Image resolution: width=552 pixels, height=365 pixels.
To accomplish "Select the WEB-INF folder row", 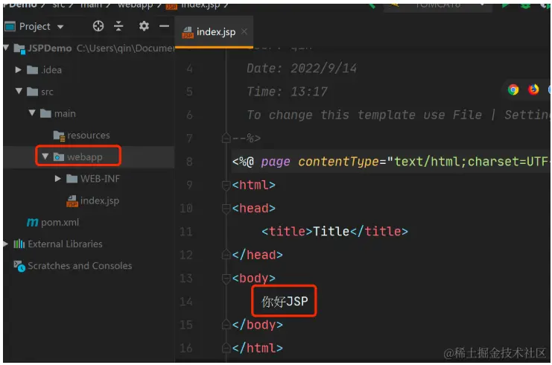I will point(89,179).
